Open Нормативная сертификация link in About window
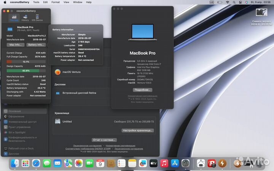This screenshot has width=274, height=171. point(142,96)
